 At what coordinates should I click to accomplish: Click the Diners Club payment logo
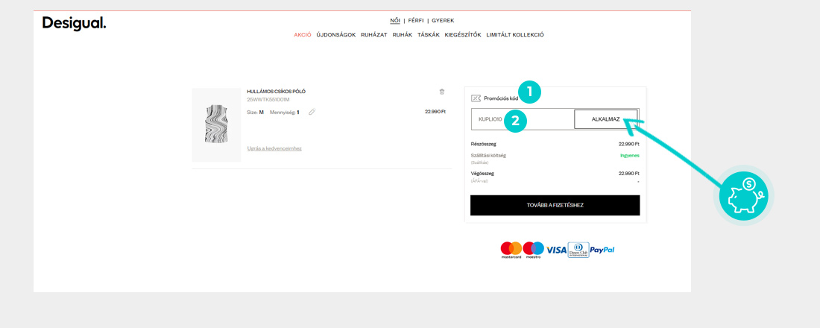click(578, 250)
